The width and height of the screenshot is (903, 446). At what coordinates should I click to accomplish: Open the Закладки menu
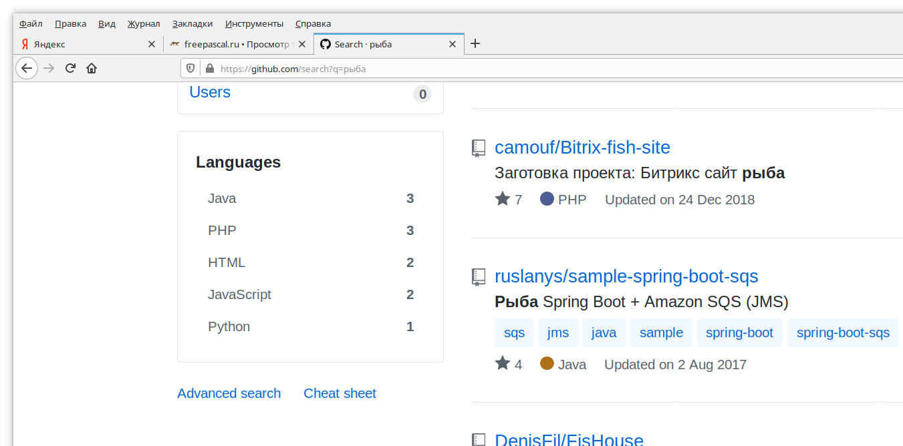pyautogui.click(x=192, y=23)
